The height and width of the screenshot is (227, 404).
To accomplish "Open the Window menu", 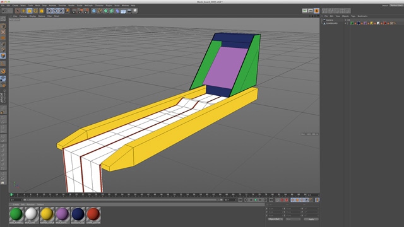I will click(x=125, y=6).
